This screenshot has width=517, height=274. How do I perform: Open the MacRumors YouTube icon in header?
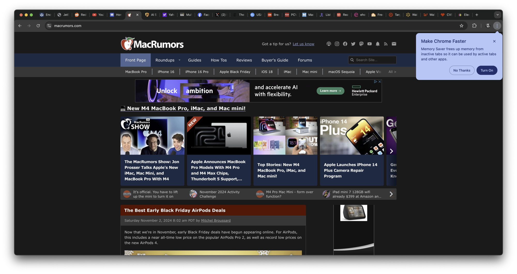[369, 44]
